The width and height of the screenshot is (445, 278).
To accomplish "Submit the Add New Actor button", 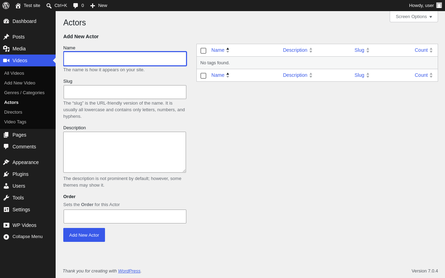I will [x=84, y=235].
